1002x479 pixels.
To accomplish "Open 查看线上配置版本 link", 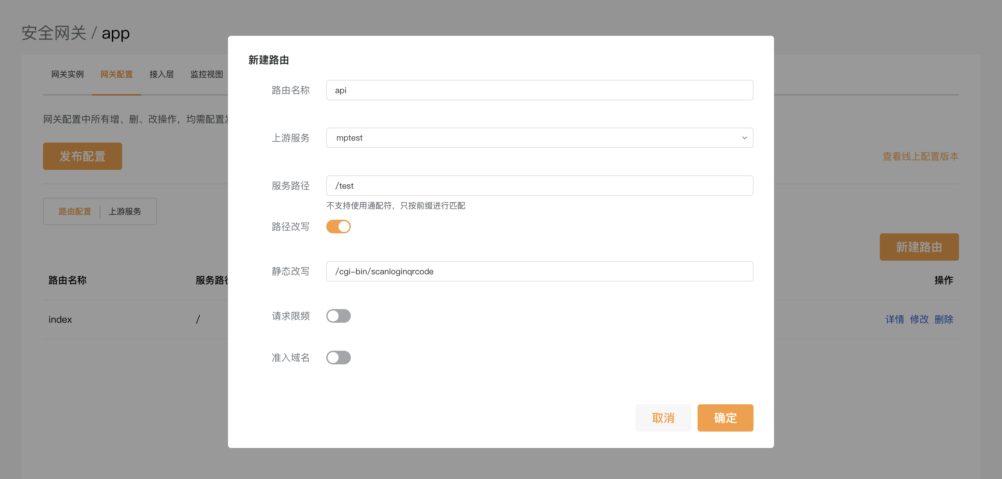I will click(x=920, y=156).
